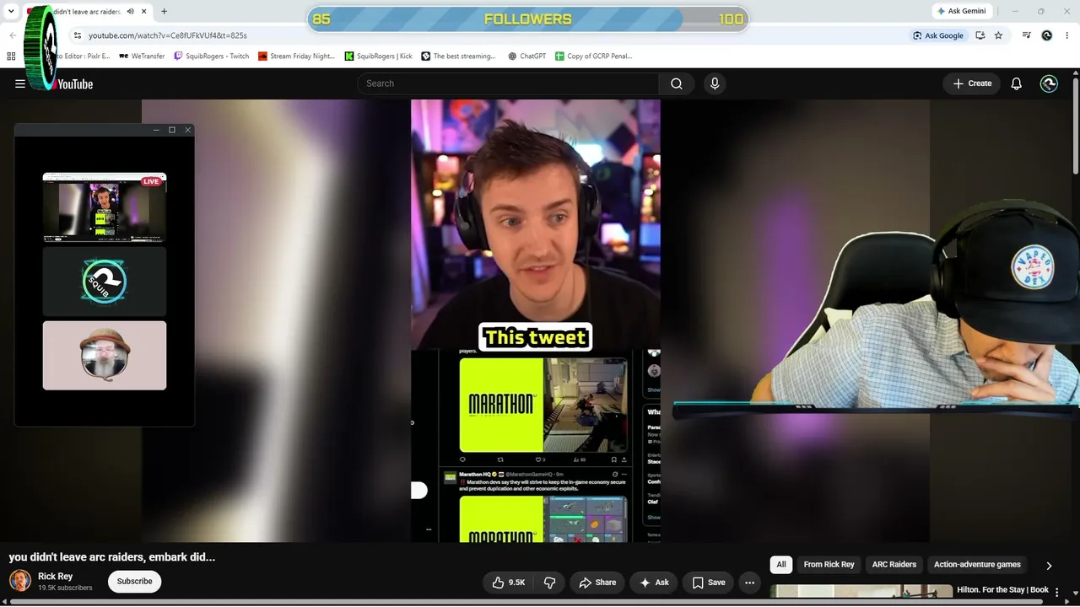Select the bearded man with hat thumbnail

tap(105, 356)
